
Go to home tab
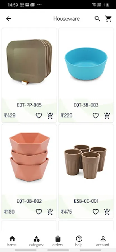(12, 241)
